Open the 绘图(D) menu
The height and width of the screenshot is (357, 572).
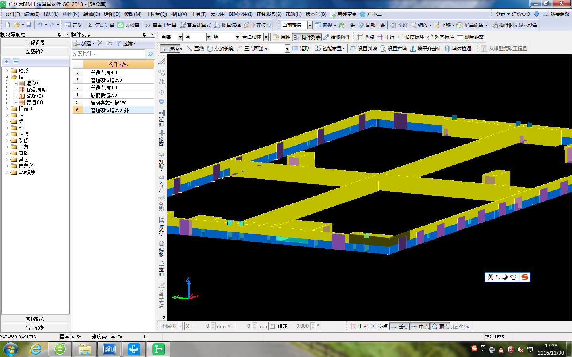(112, 14)
